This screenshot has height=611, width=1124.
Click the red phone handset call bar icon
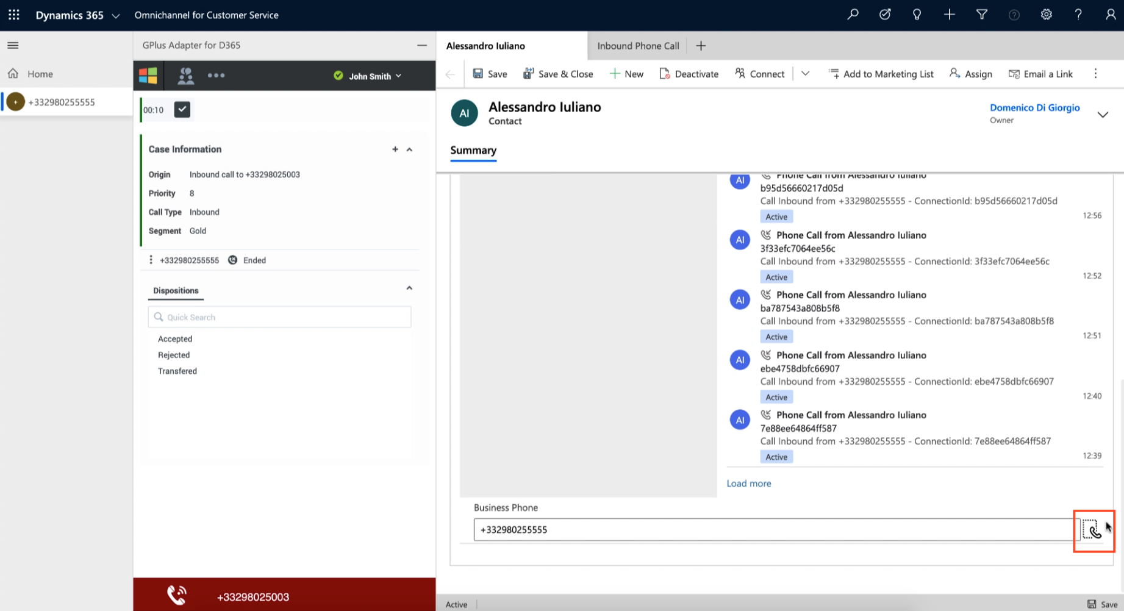point(177,595)
